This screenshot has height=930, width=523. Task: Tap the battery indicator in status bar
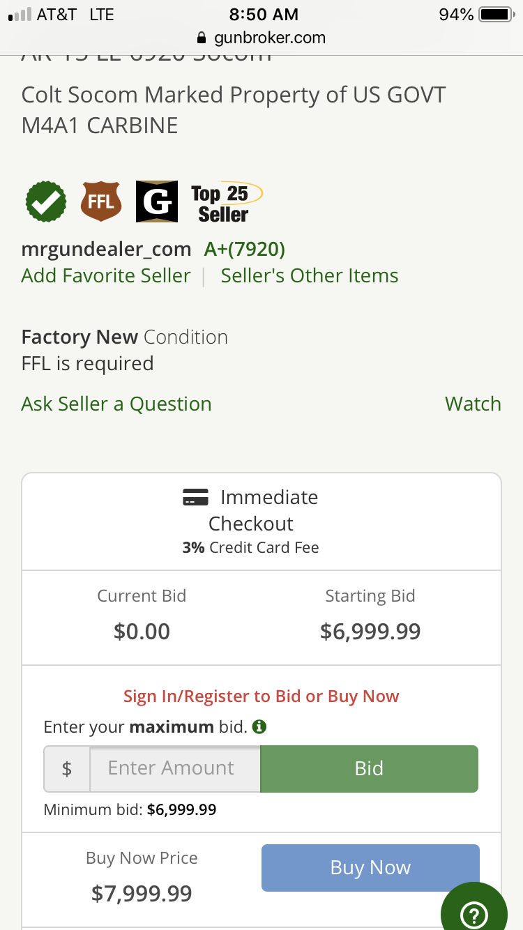[497, 15]
